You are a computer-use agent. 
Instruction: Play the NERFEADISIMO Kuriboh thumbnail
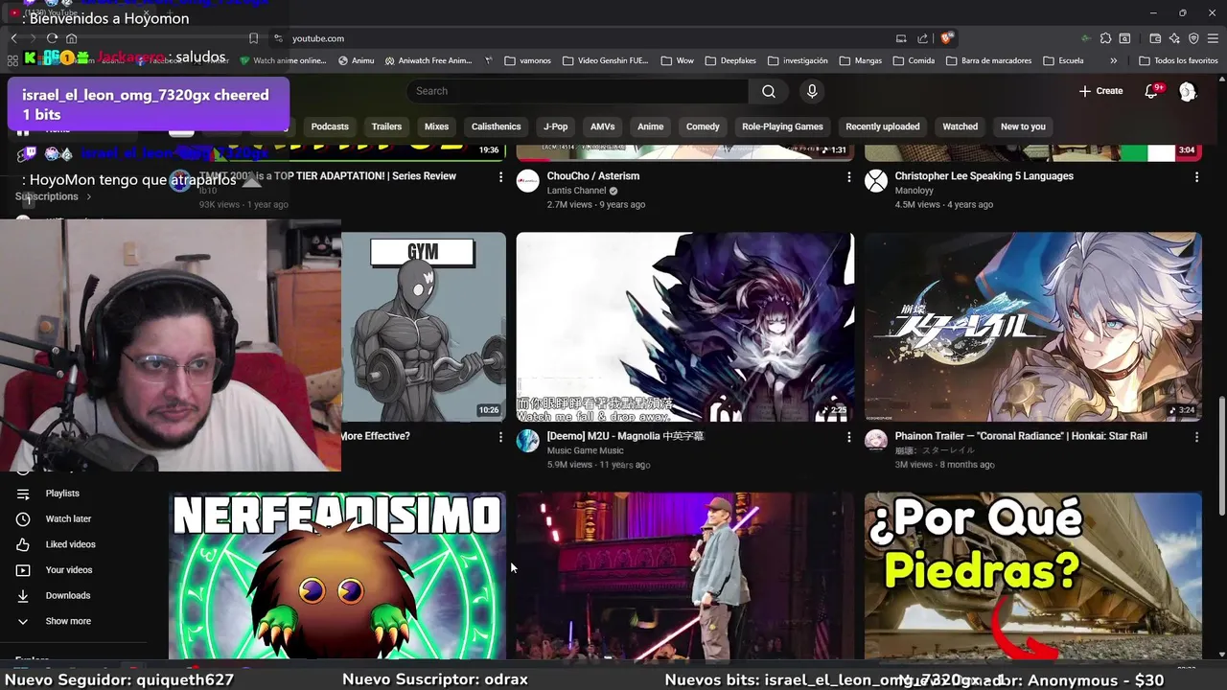tap(337, 575)
